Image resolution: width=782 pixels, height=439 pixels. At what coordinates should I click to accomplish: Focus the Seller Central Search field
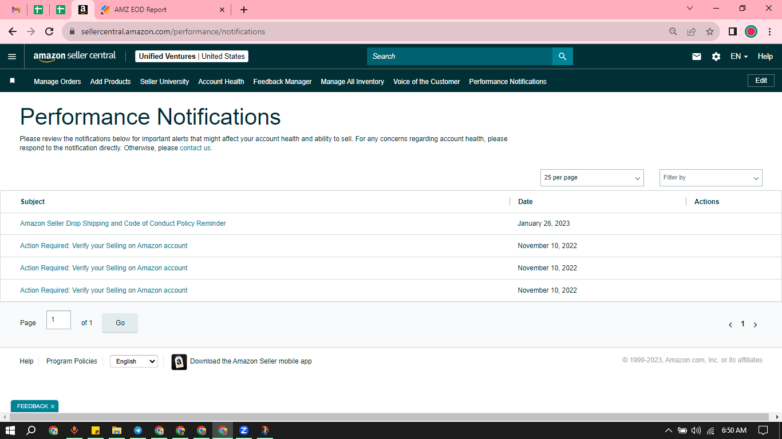click(x=460, y=57)
